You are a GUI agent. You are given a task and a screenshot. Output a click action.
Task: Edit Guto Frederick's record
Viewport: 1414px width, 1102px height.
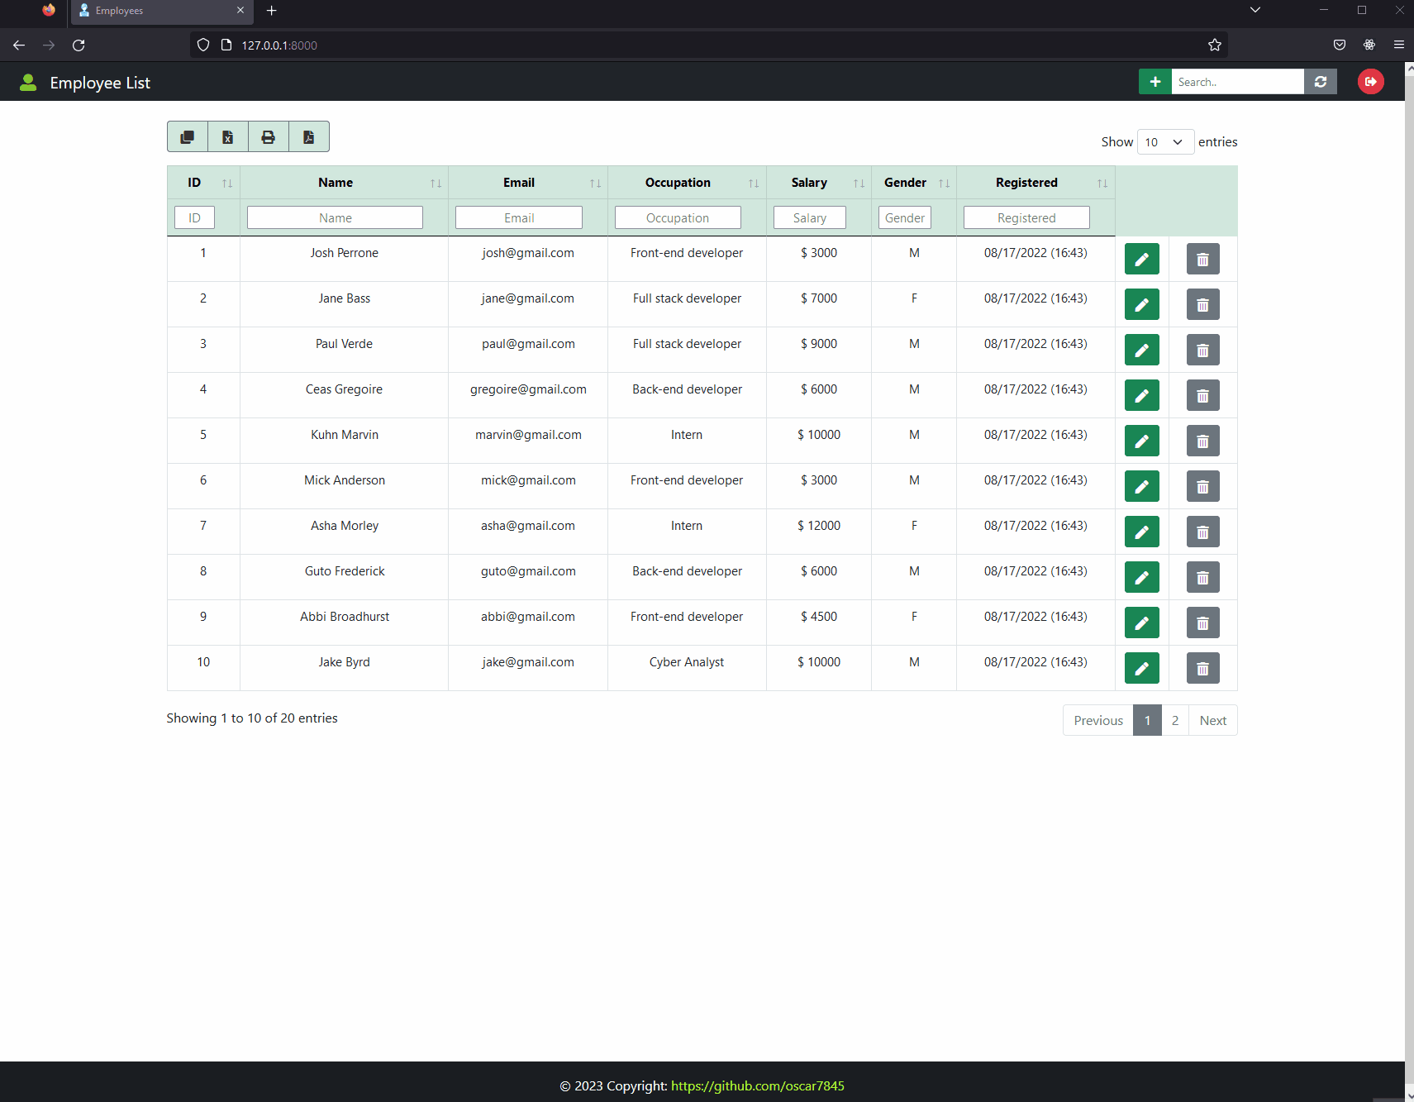[1141, 577]
